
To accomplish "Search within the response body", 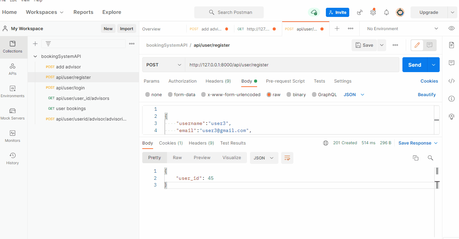I will (430, 158).
